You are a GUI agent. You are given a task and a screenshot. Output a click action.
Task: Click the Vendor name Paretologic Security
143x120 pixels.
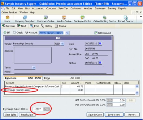(33, 43)
